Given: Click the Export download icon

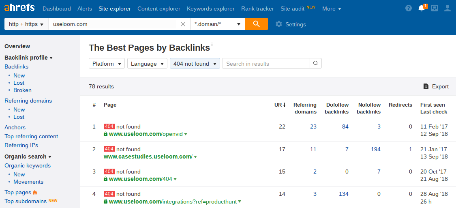Looking at the screenshot, I should [426, 86].
